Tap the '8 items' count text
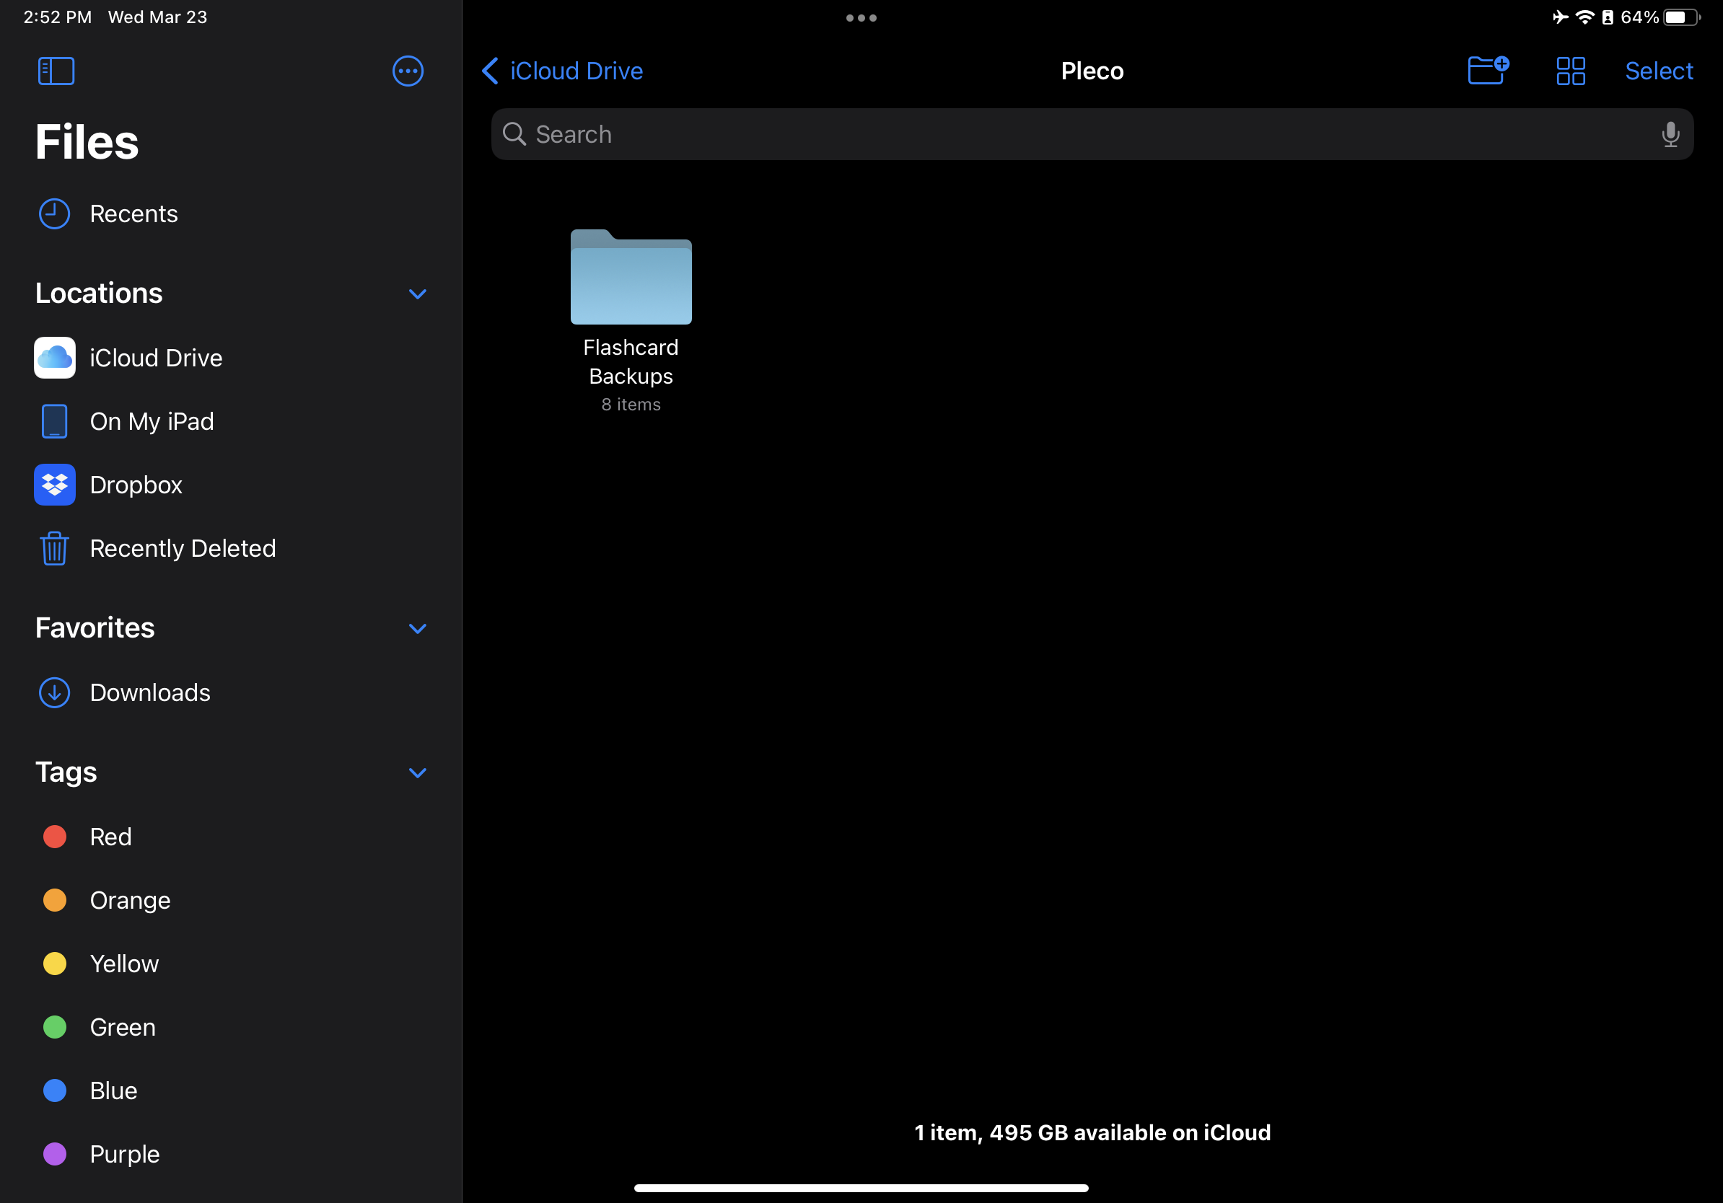The width and height of the screenshot is (1723, 1203). point(631,405)
